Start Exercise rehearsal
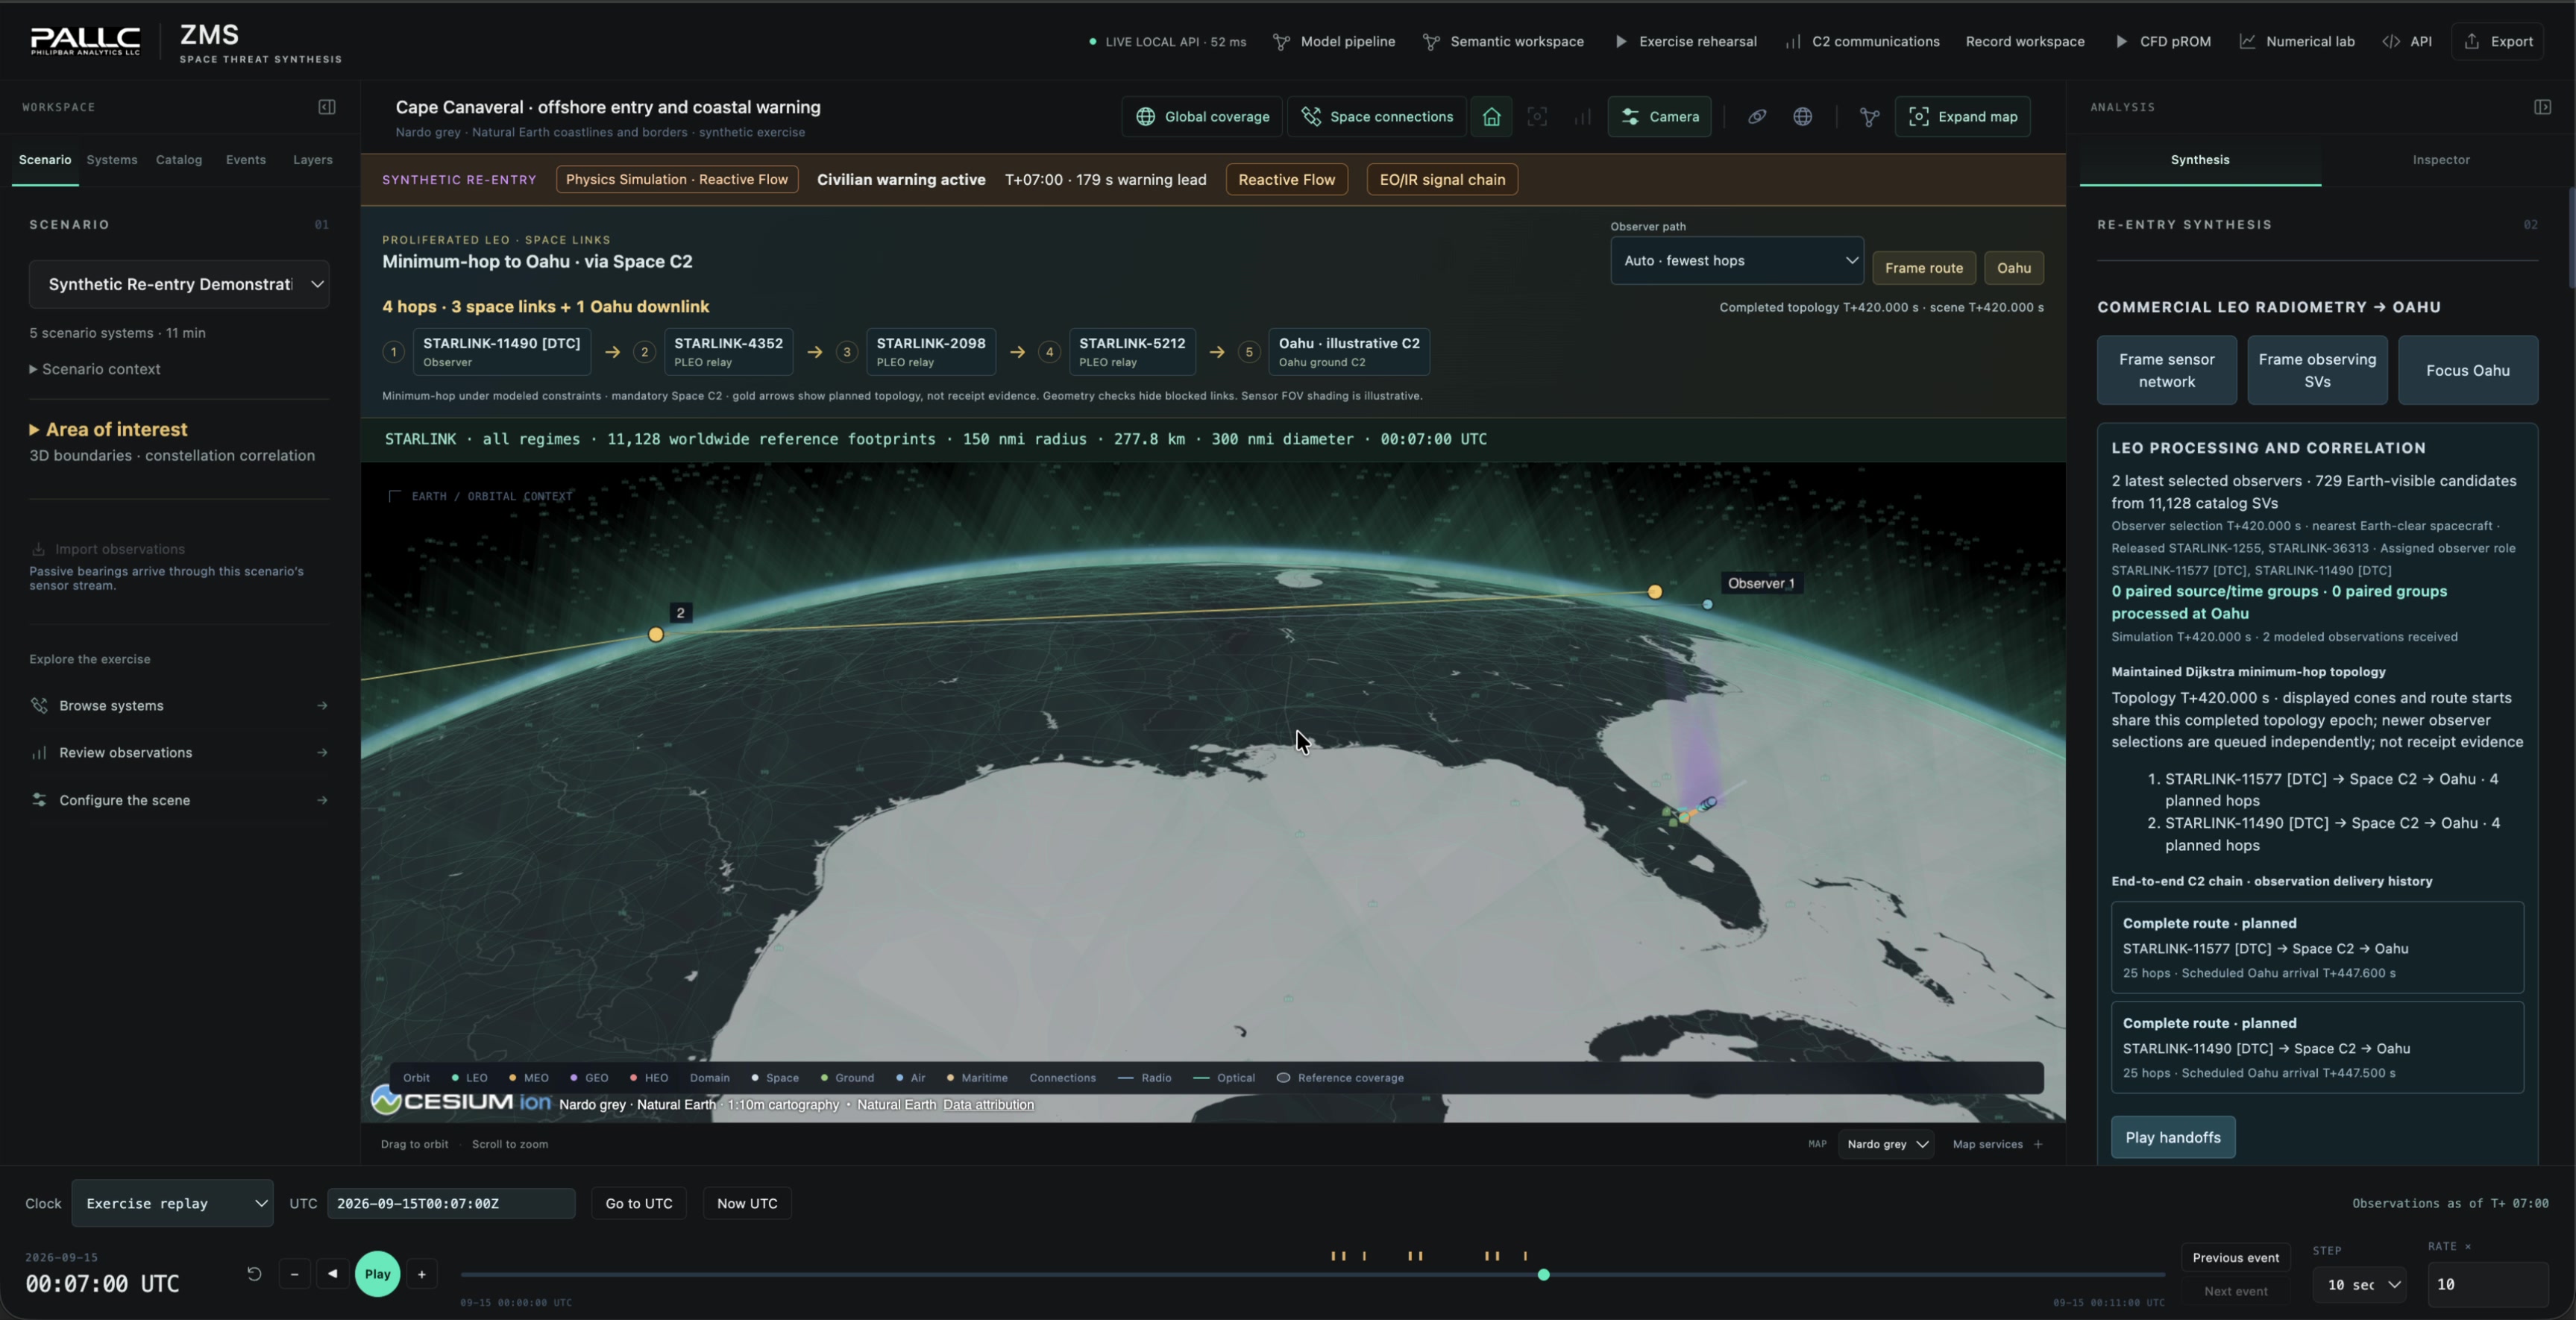Screen dimensions: 2576x1320 [x=1686, y=42]
